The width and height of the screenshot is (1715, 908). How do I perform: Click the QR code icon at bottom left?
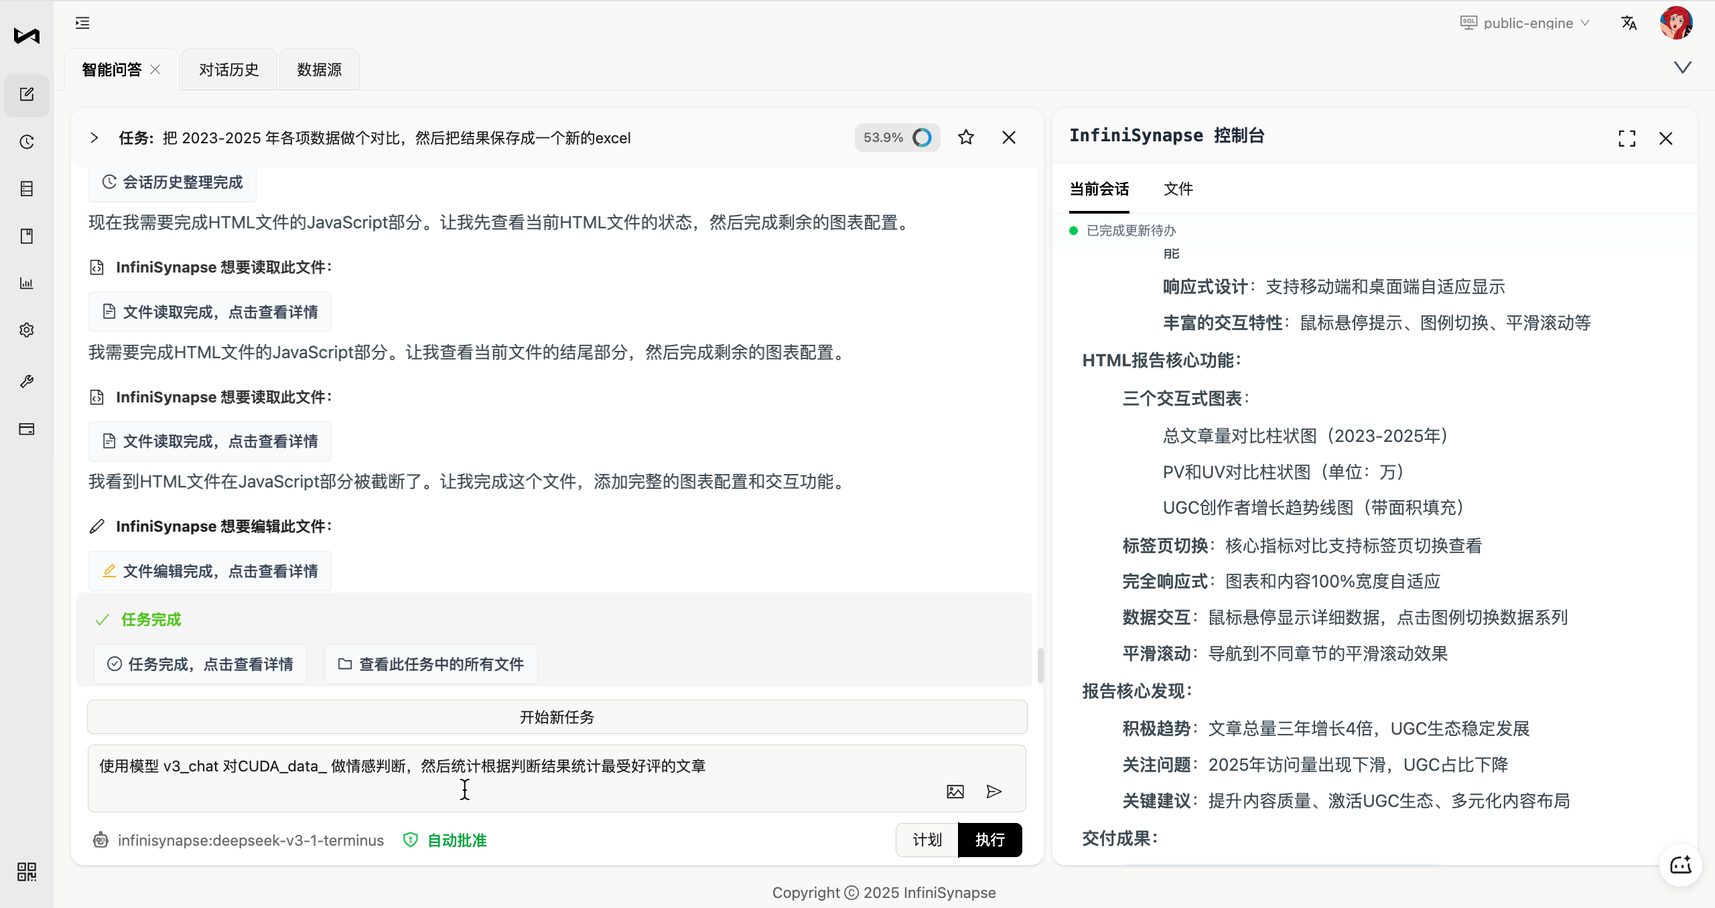coord(27,871)
